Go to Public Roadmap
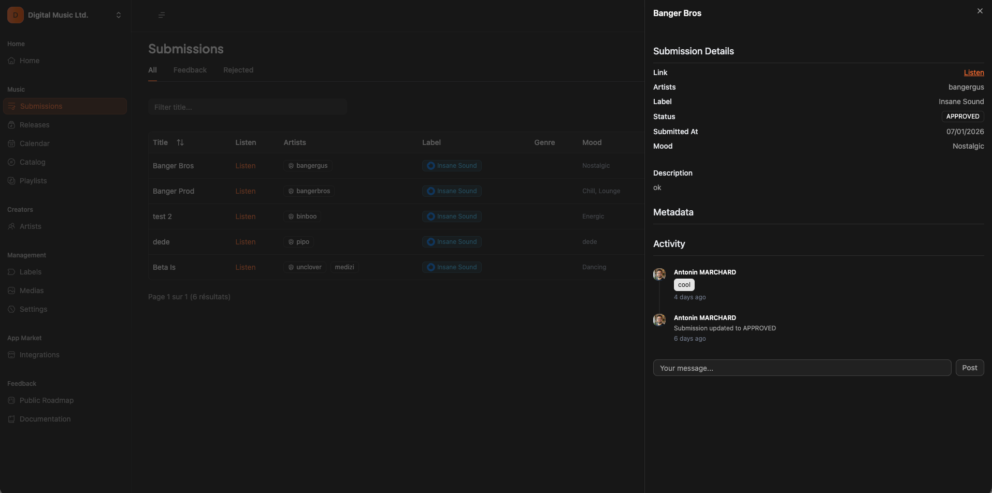Image resolution: width=992 pixels, height=493 pixels. coord(65,400)
